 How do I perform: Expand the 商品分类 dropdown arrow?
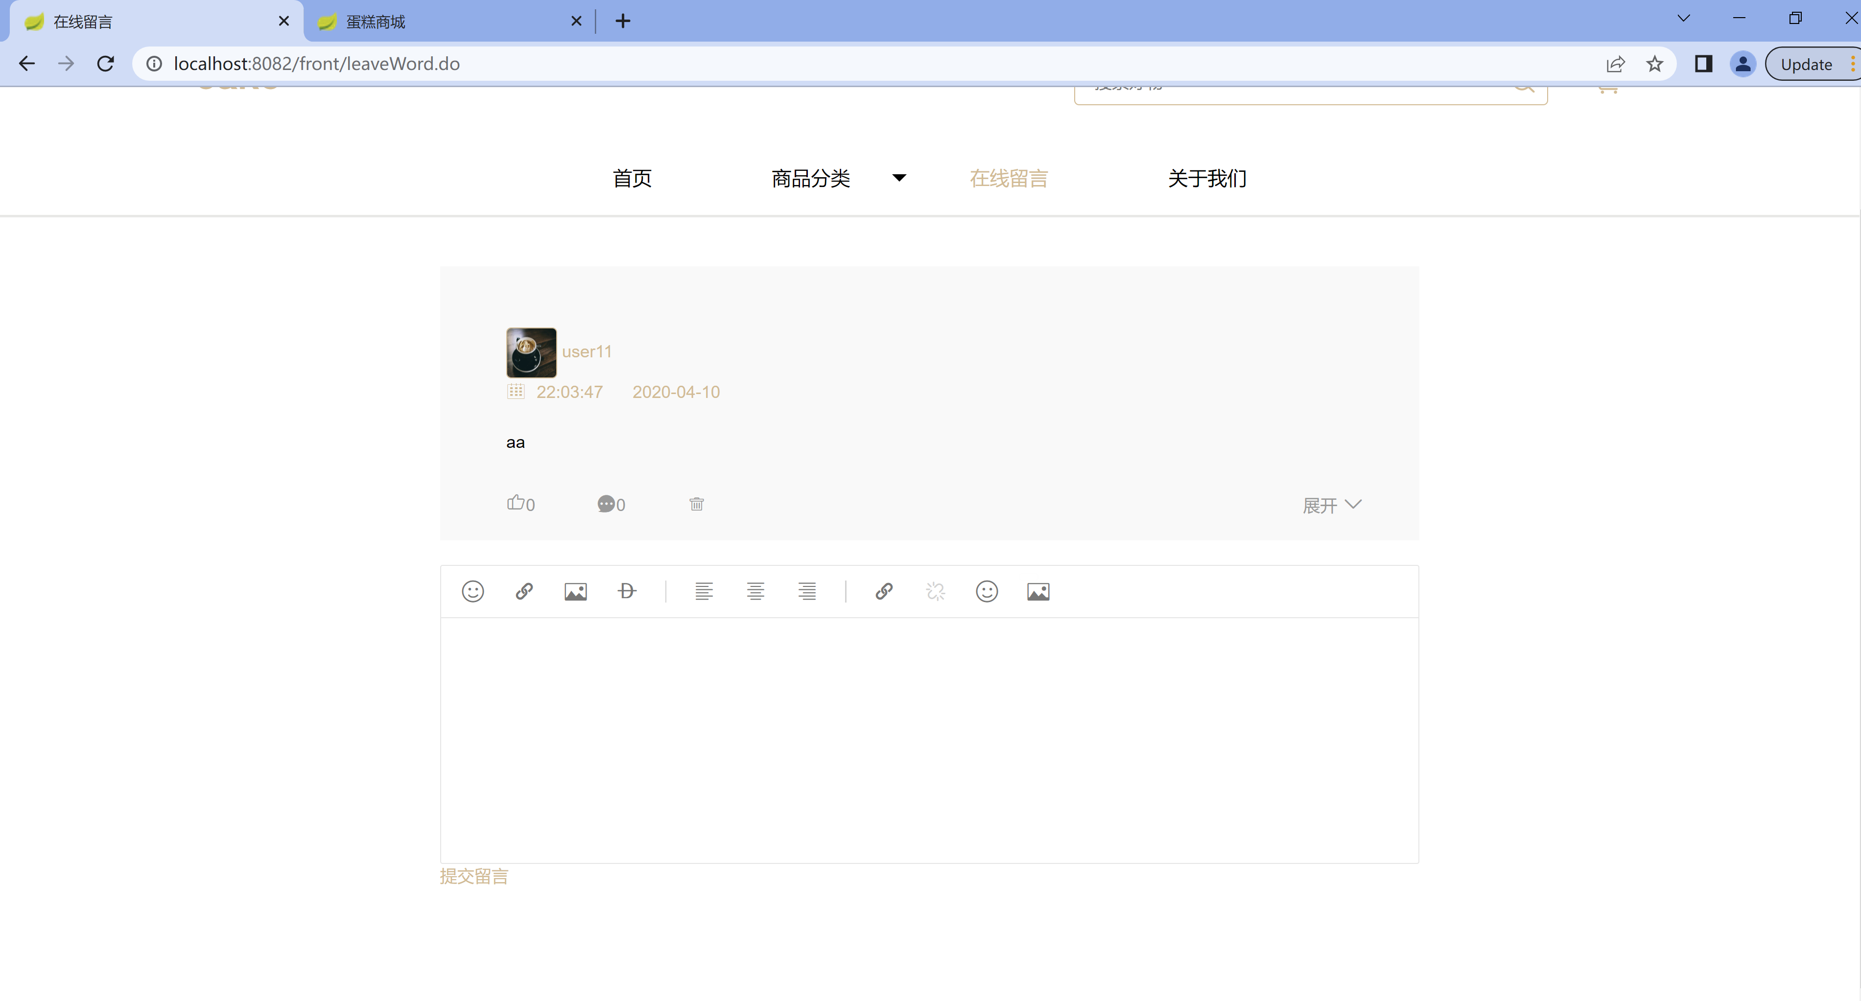point(899,178)
